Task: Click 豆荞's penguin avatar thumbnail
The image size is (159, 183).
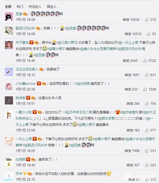Action: [9, 16]
